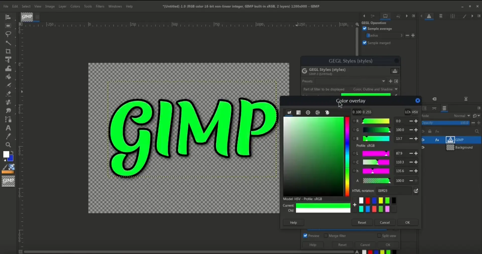Hide the Background layer

click(423, 147)
